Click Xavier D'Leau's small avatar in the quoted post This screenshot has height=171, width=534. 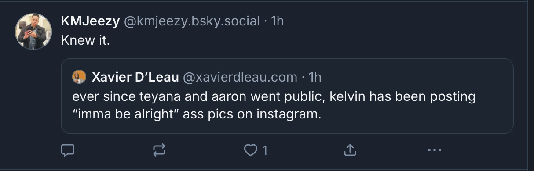(79, 77)
